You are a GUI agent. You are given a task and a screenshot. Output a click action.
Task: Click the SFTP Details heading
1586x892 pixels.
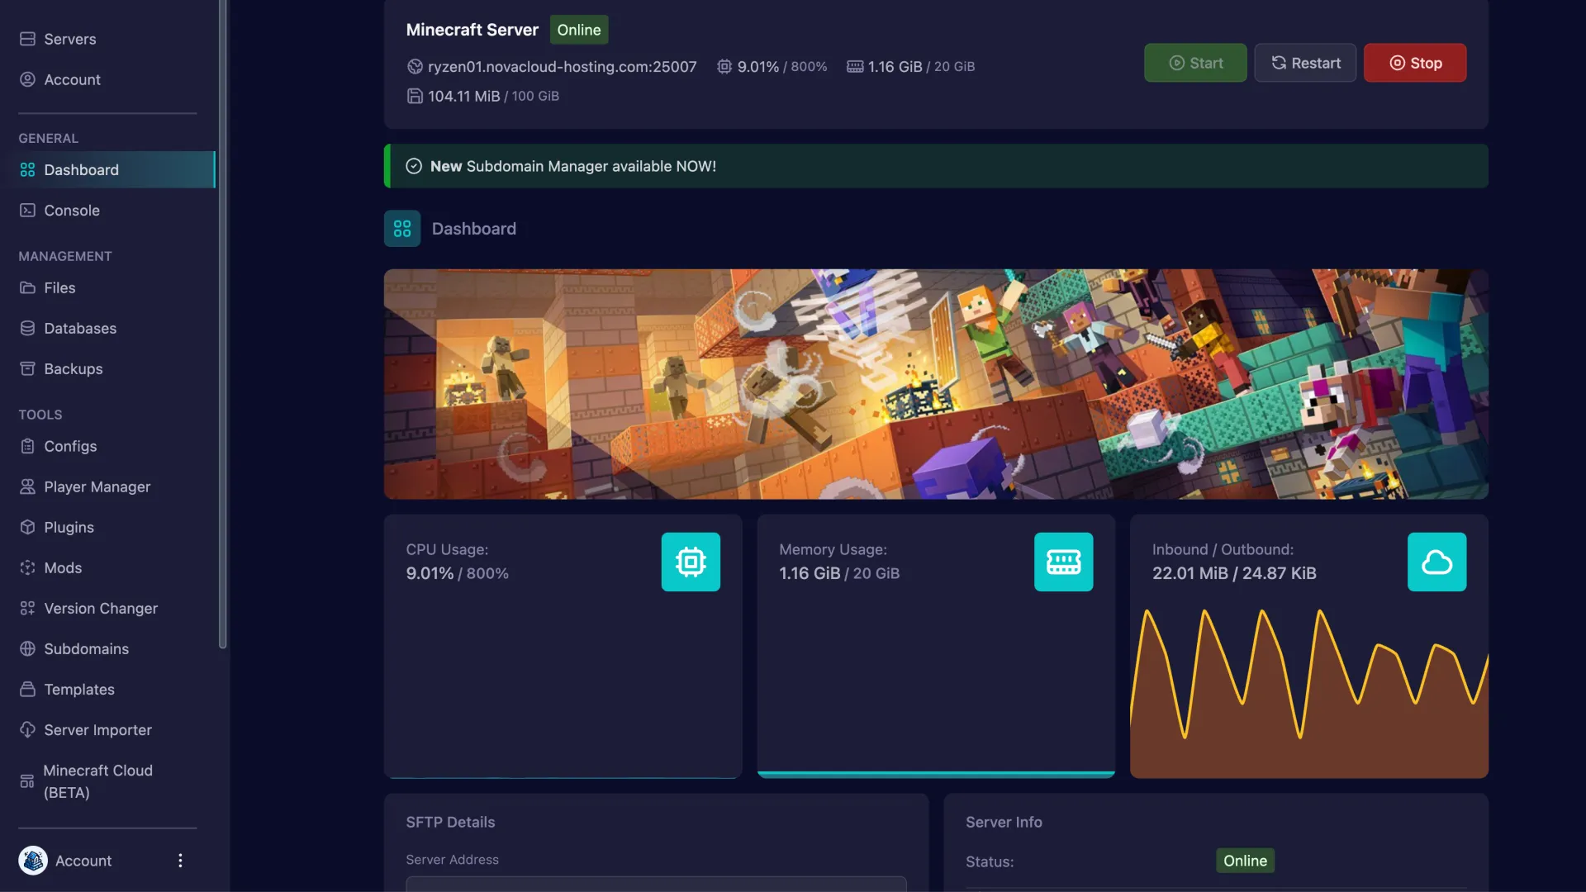coord(450,822)
